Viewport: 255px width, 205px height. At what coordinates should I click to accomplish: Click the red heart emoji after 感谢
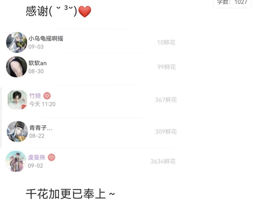pyautogui.click(x=84, y=12)
